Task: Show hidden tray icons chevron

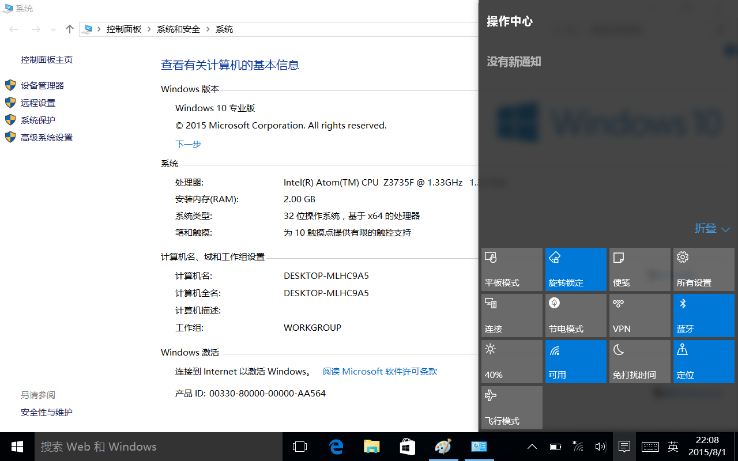Action: pos(532,447)
